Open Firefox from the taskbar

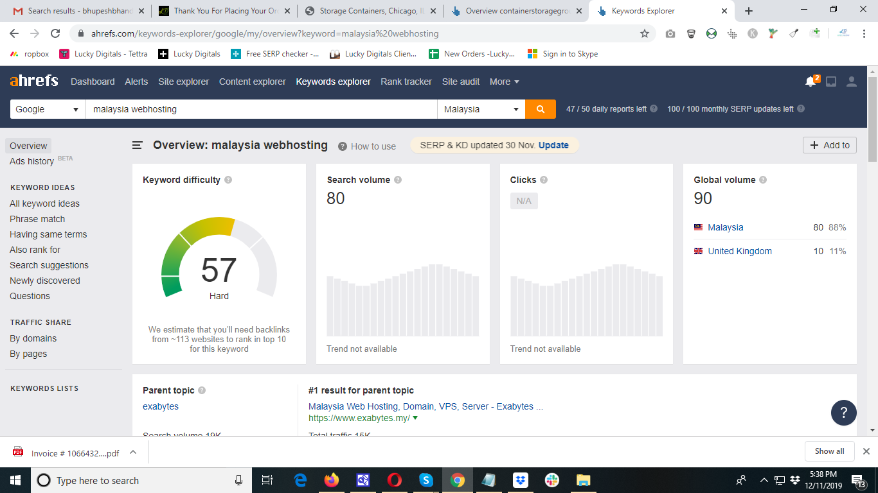332,480
